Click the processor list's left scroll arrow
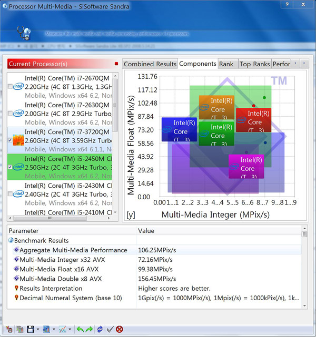 [x=10, y=218]
